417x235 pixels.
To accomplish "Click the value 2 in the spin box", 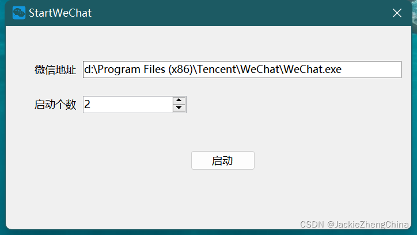I will 87,104.
